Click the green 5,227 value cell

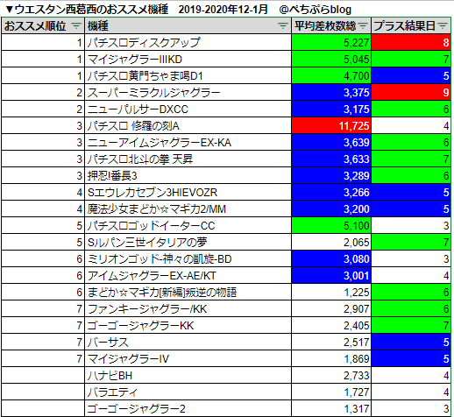click(x=331, y=42)
